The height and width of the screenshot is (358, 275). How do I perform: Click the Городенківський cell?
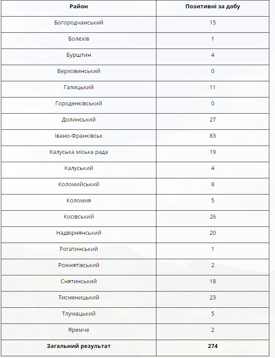[79, 104]
